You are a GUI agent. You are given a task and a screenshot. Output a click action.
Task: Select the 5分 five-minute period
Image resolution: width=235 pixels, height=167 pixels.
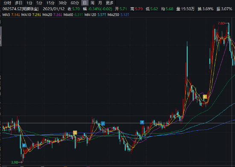pyautogui.click(x=39, y=3)
